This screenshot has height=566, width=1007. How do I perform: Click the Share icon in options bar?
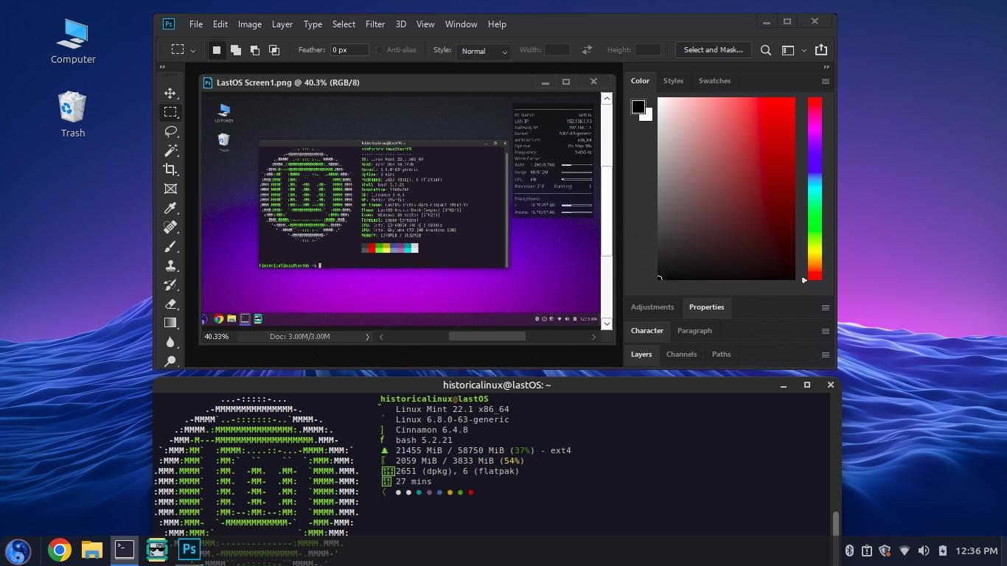click(820, 50)
